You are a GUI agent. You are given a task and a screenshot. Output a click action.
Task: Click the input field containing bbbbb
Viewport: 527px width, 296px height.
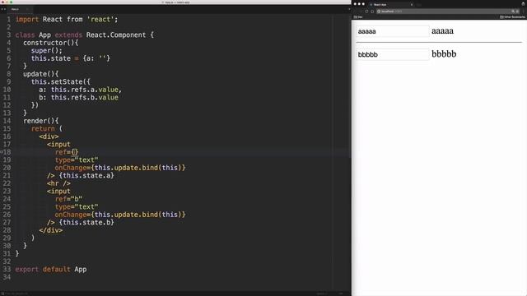[392, 54]
